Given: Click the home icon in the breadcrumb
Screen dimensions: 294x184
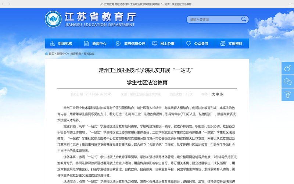Looking at the screenshot, I should coord(46,54).
